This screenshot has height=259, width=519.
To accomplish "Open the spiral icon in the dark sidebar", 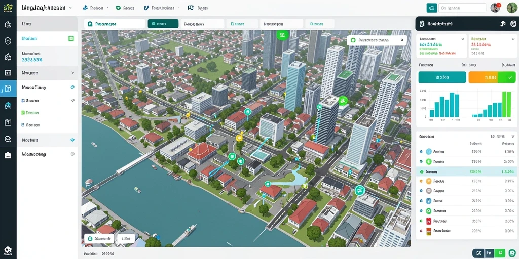I will [x=8, y=139].
